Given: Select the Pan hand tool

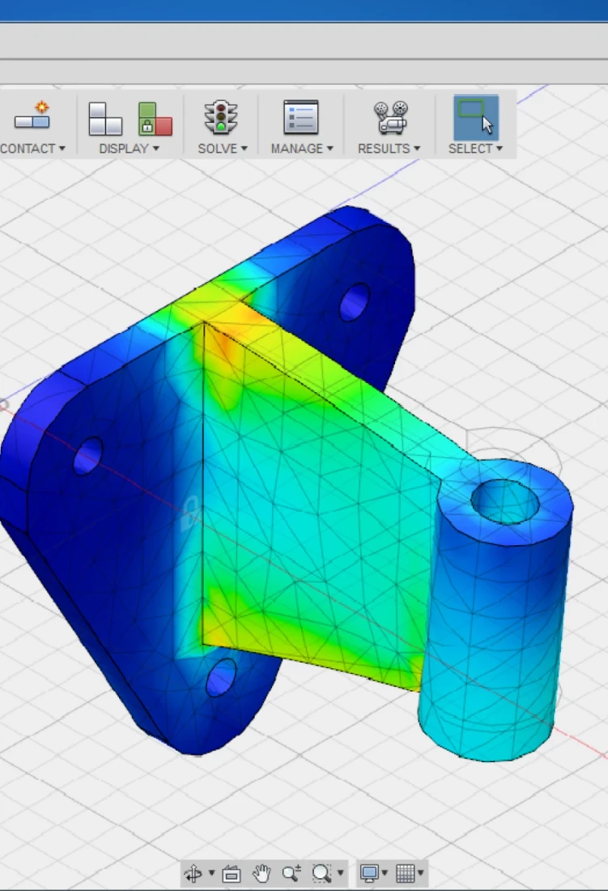Looking at the screenshot, I should pos(261,873).
